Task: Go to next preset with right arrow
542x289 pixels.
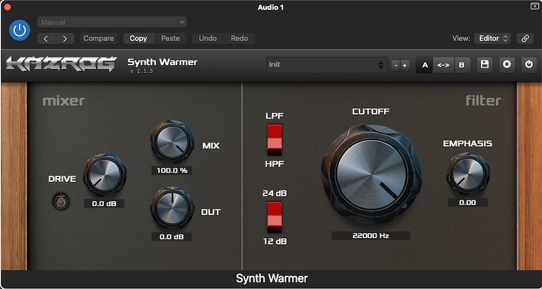Action: (x=65, y=38)
